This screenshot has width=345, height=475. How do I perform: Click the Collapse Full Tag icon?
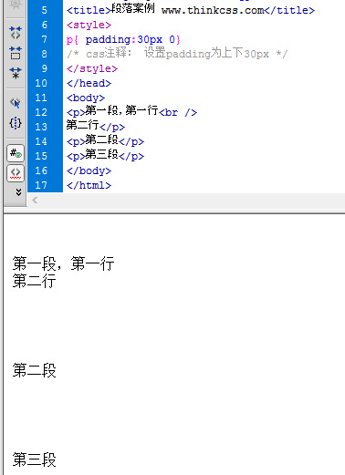pos(16,33)
